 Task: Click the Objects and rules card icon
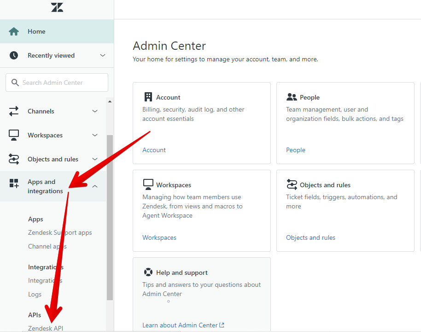tap(292, 184)
